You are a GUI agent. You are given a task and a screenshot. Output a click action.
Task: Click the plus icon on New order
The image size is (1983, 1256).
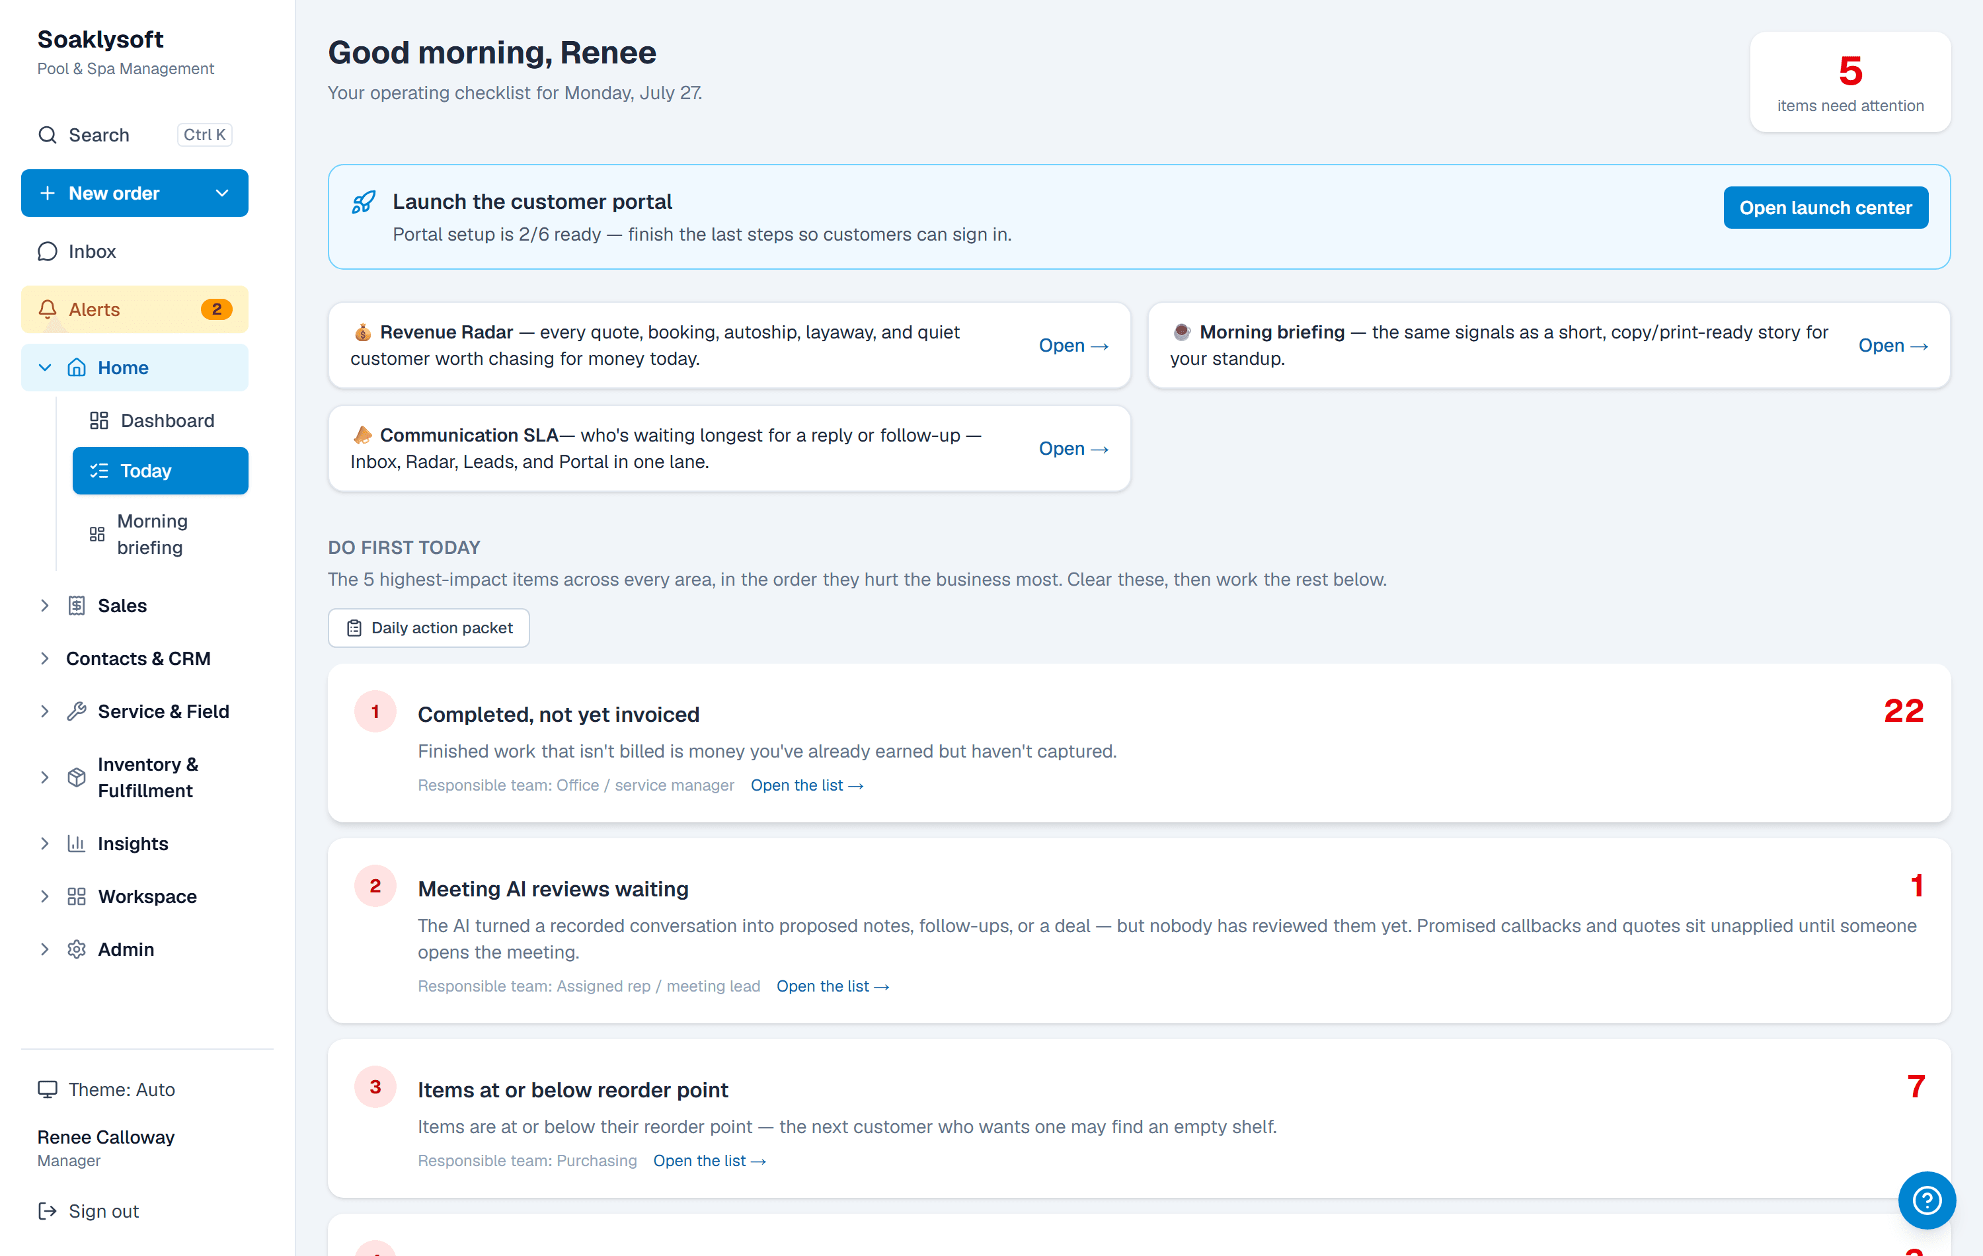[48, 193]
